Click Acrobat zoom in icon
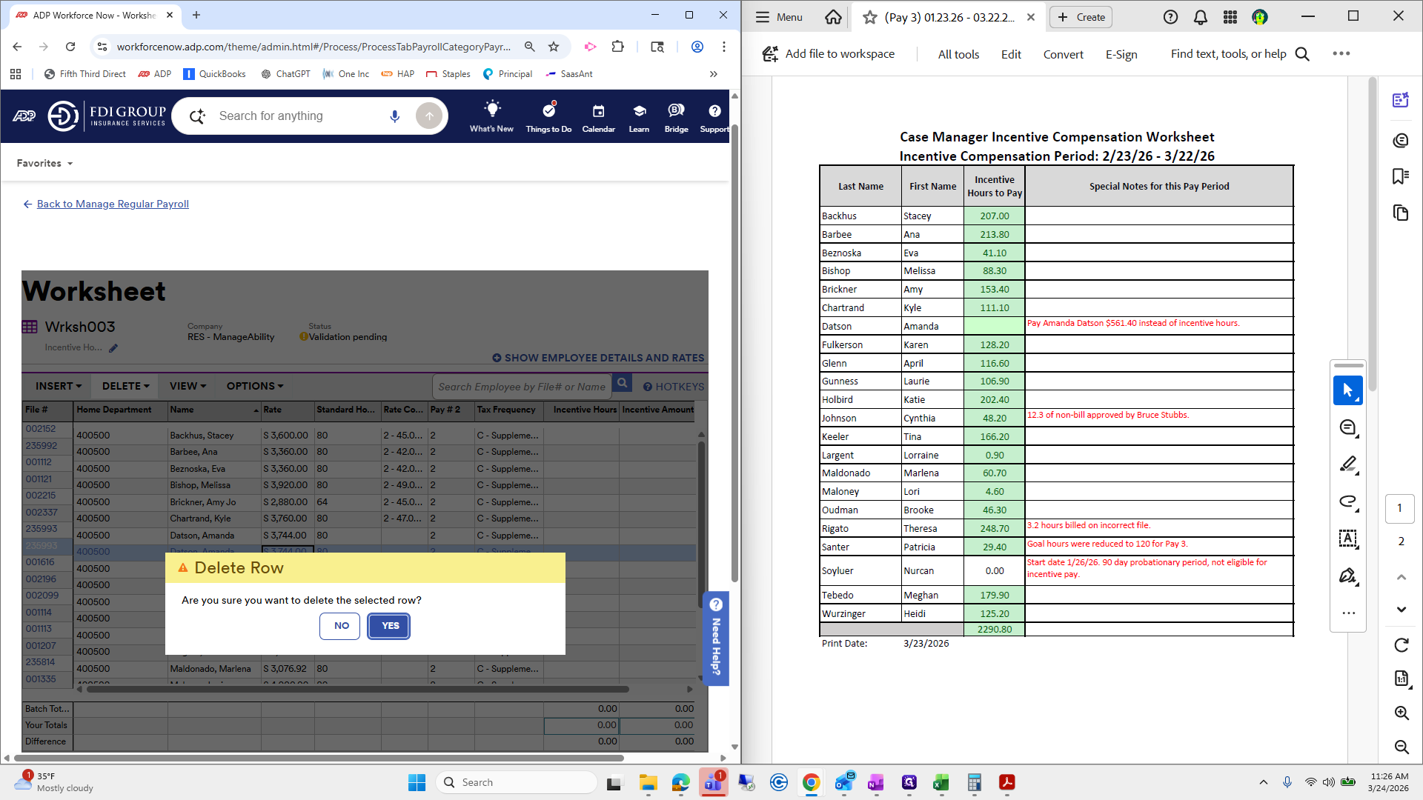This screenshot has width=1423, height=800. click(x=1401, y=713)
